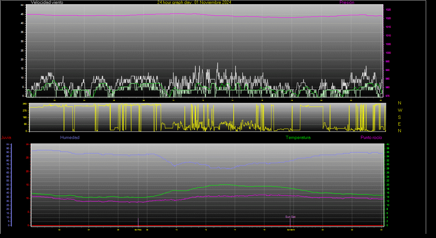Click the green "Temperatura" legend label

[298, 137]
